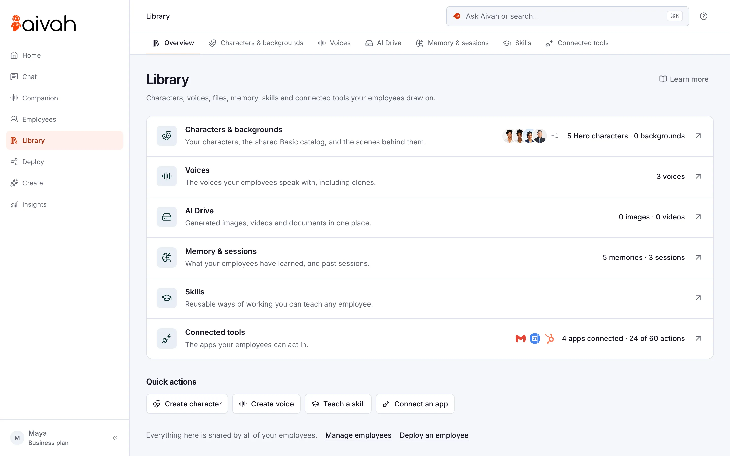Click the Memory & sessions brain tile icon

(x=167, y=258)
